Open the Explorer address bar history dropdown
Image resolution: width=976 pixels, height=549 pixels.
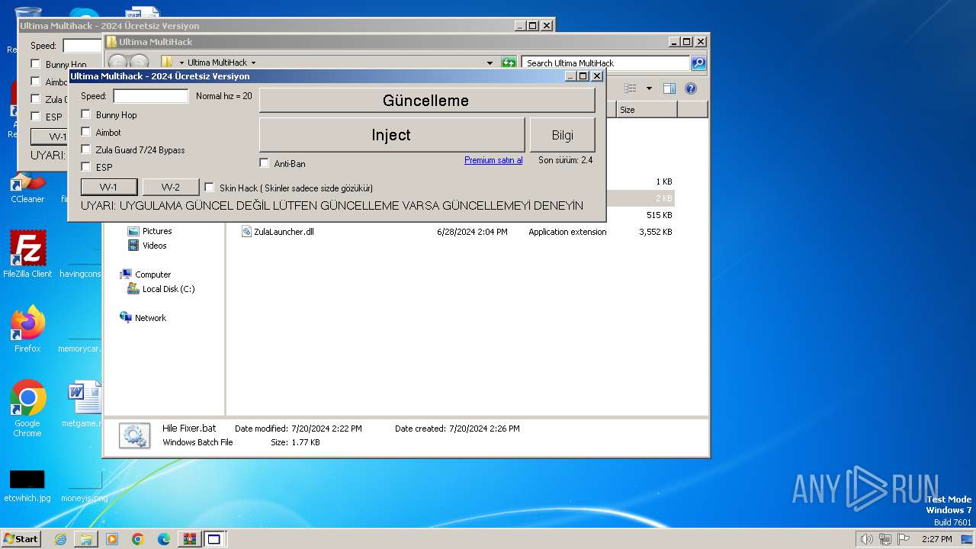coord(490,63)
